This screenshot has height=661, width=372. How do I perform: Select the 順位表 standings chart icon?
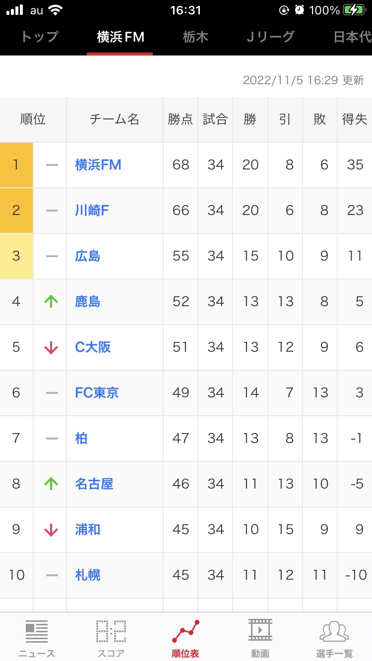click(x=186, y=632)
